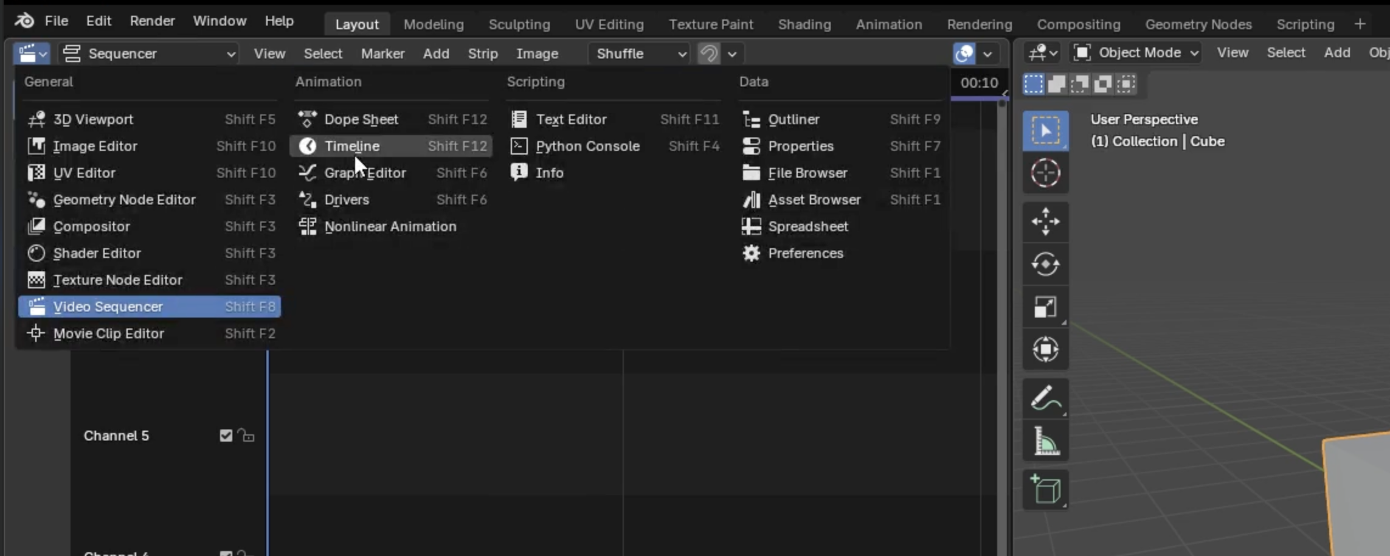Screen dimensions: 1390x556
Task: Open the sequencer Strip menu
Action: coord(483,54)
